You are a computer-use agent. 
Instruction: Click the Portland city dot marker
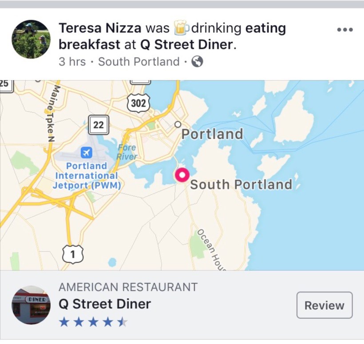click(x=178, y=124)
